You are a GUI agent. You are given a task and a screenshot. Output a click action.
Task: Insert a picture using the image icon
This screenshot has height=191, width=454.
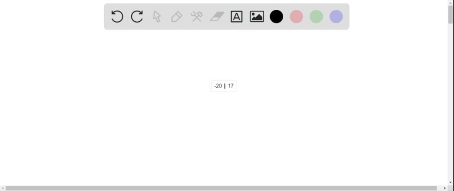(257, 16)
